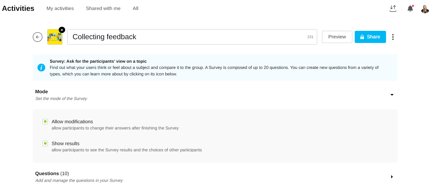Click the blue Share button

tap(370, 37)
